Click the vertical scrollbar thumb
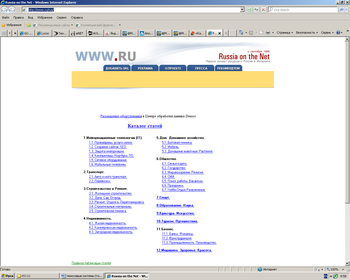350x280 pixels. 347,122
